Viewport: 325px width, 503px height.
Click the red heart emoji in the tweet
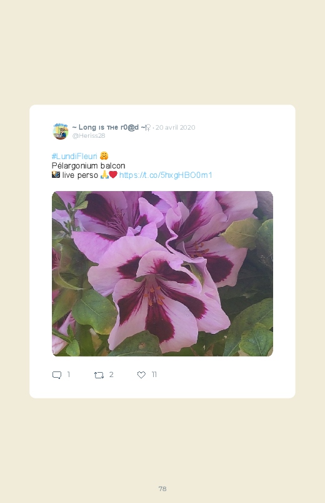coord(113,175)
